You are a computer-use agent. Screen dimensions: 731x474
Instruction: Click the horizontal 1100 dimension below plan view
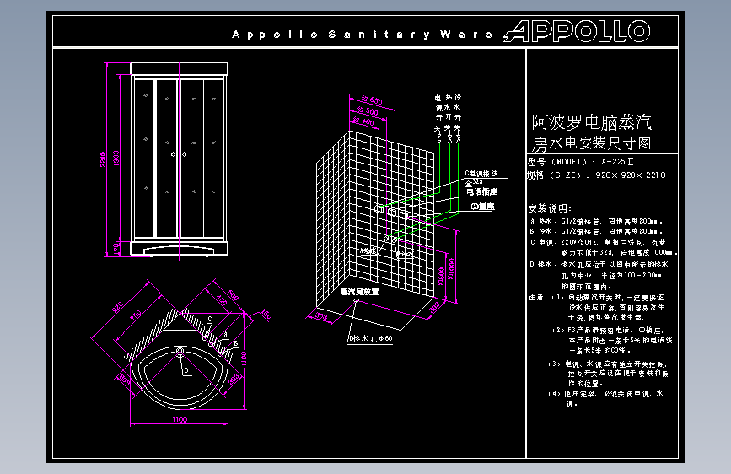click(180, 420)
